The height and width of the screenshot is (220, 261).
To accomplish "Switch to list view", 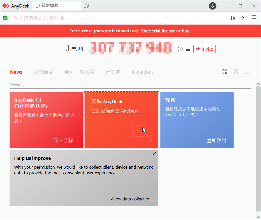I will (247, 72).
